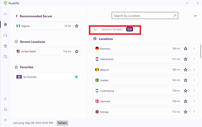202x127 pixels.
Task: Select the All filter tab
Action: coord(95,29)
